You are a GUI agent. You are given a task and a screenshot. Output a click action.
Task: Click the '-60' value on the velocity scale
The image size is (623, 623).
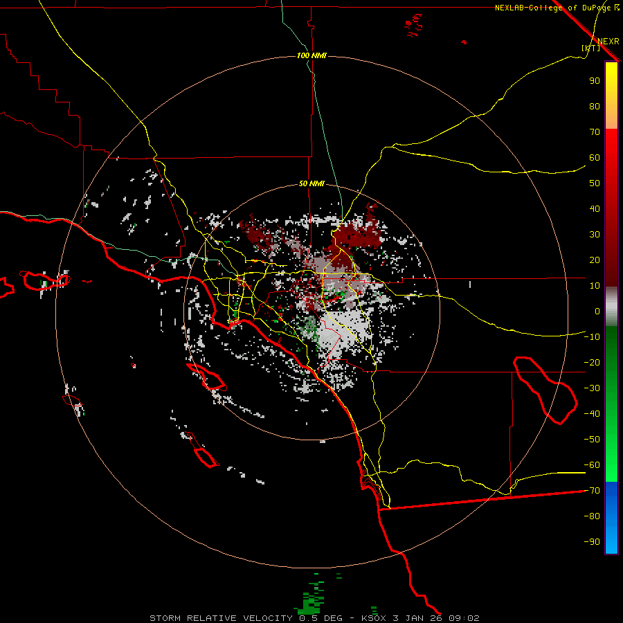coord(592,465)
